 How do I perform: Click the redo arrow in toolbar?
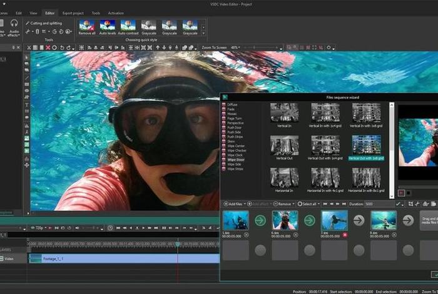tap(68, 48)
